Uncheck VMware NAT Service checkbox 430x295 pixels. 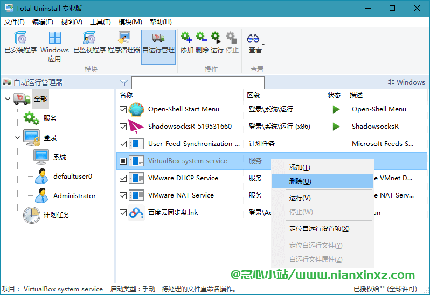click(x=123, y=195)
